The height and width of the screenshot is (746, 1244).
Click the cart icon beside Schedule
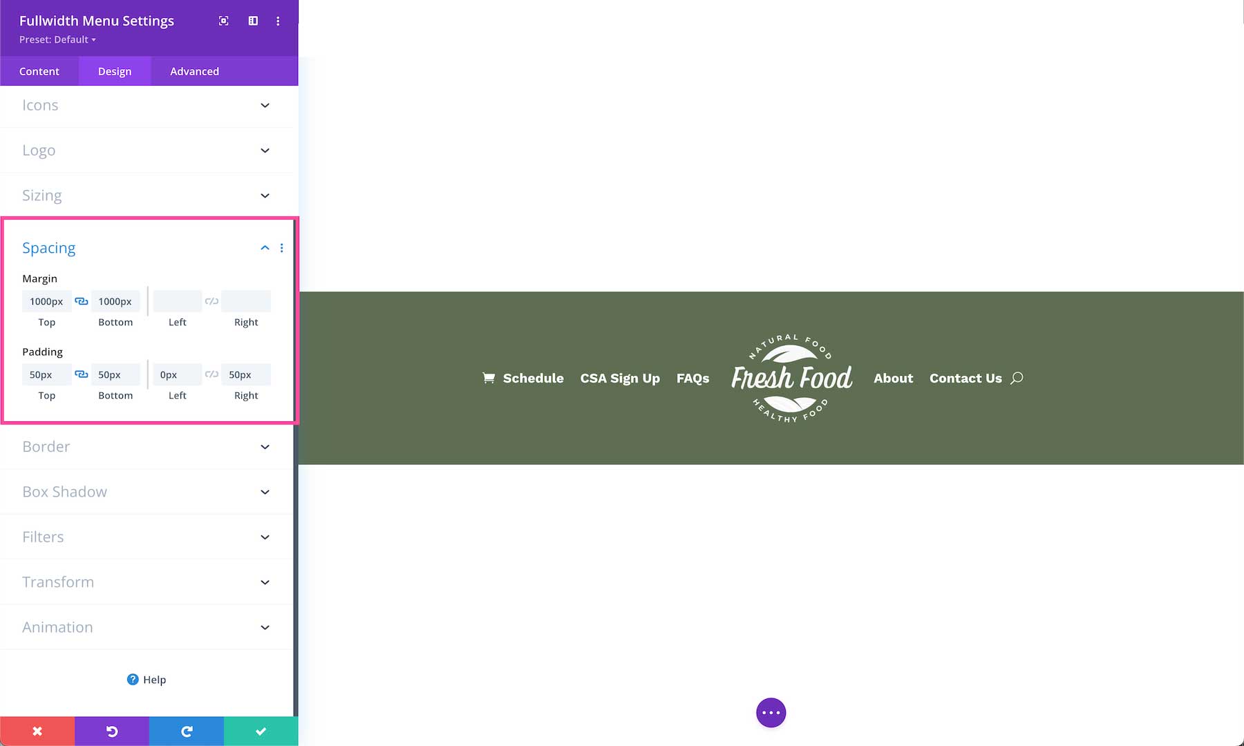tap(488, 378)
